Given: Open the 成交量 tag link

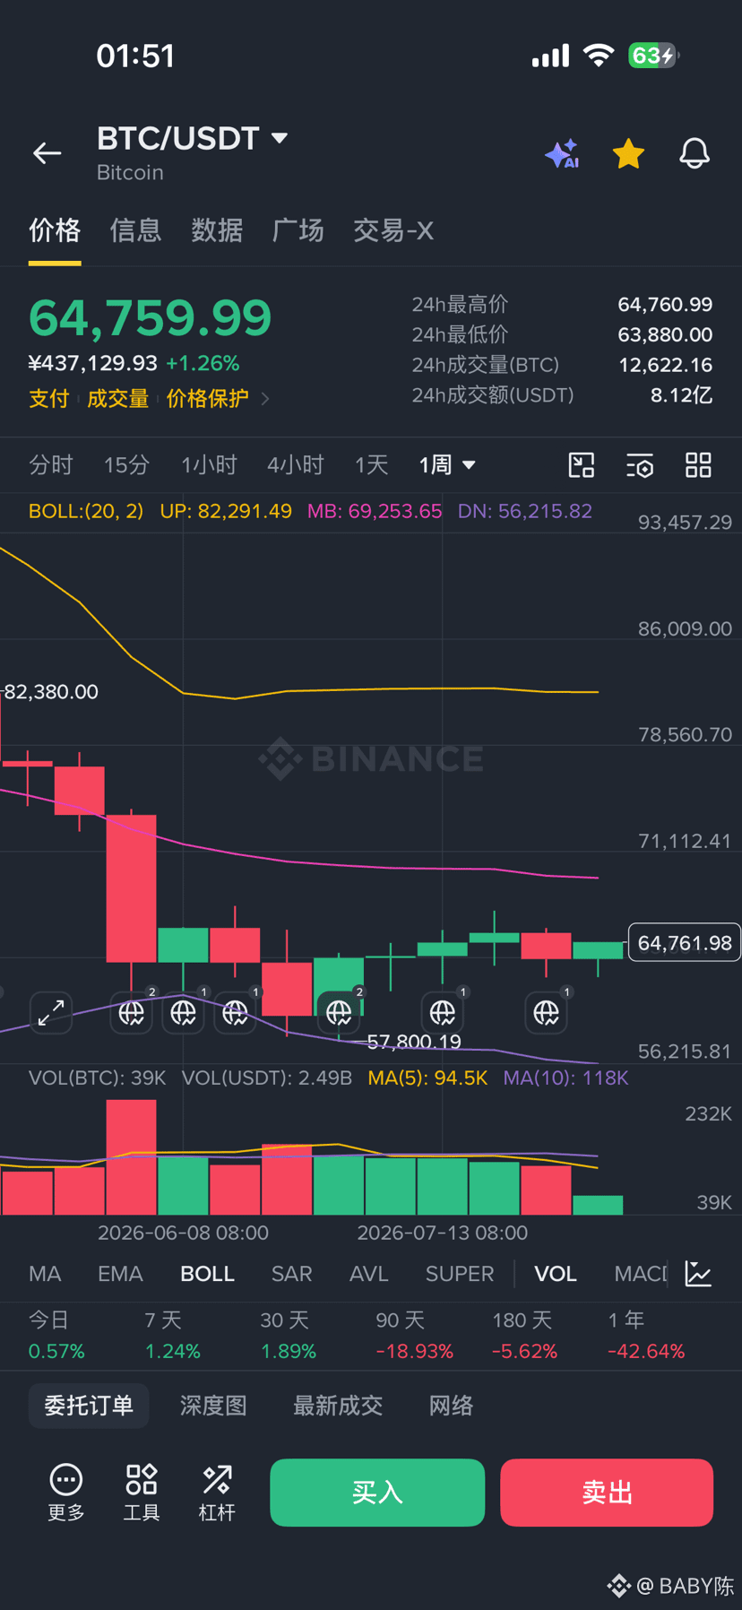Looking at the screenshot, I should click(117, 398).
